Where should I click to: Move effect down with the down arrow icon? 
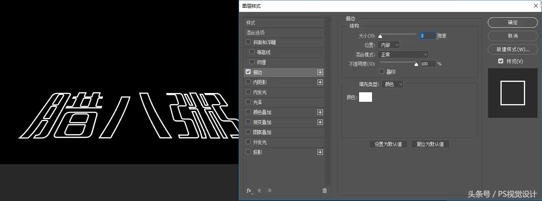[x=269, y=191]
